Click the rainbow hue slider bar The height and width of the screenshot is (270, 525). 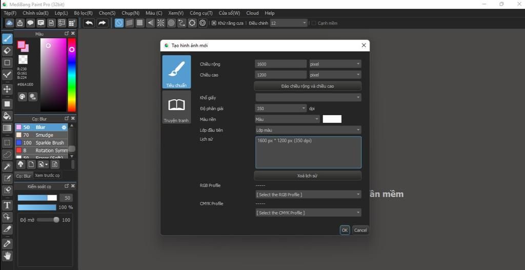72,75
